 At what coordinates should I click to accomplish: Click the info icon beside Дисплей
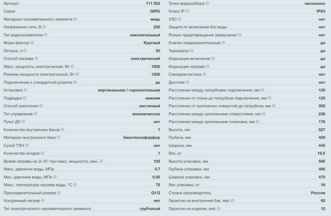pyautogui.click(x=187, y=82)
